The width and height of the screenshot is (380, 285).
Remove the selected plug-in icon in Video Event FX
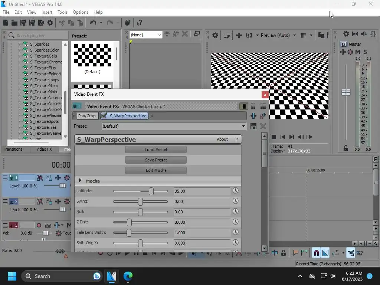[263, 116]
